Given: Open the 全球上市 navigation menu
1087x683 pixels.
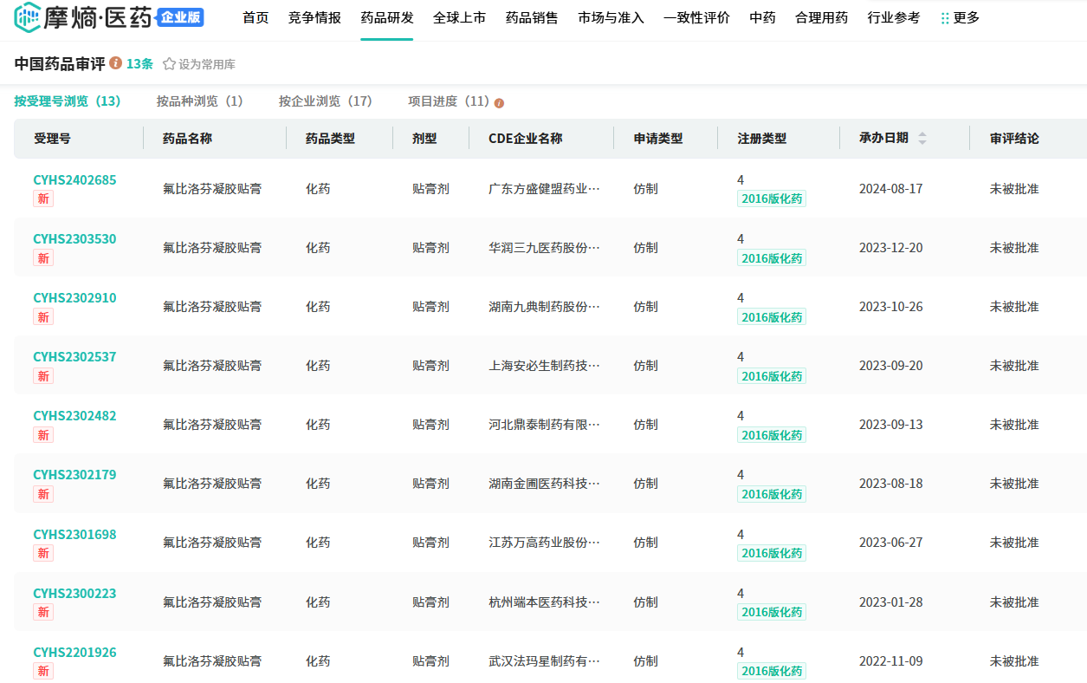Looking at the screenshot, I should pos(459,17).
